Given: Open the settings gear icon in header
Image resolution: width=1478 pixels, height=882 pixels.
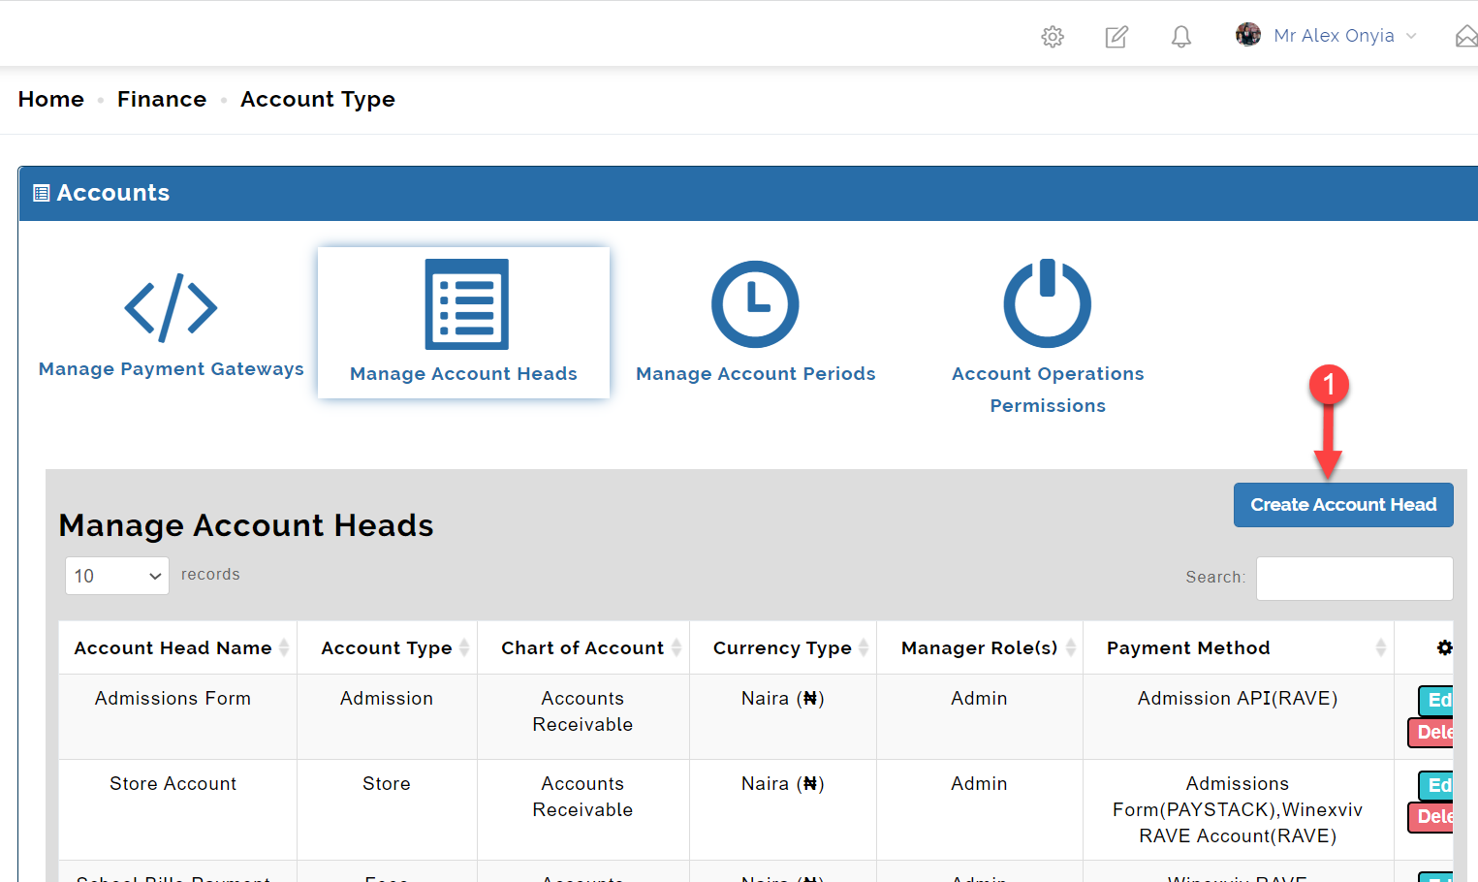Looking at the screenshot, I should (1053, 37).
